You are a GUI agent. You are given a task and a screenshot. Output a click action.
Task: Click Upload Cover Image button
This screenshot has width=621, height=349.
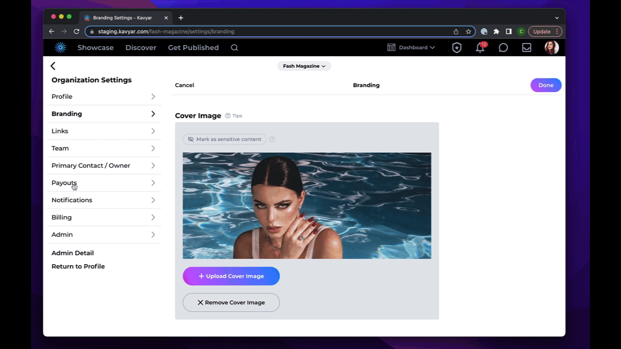[x=231, y=276]
